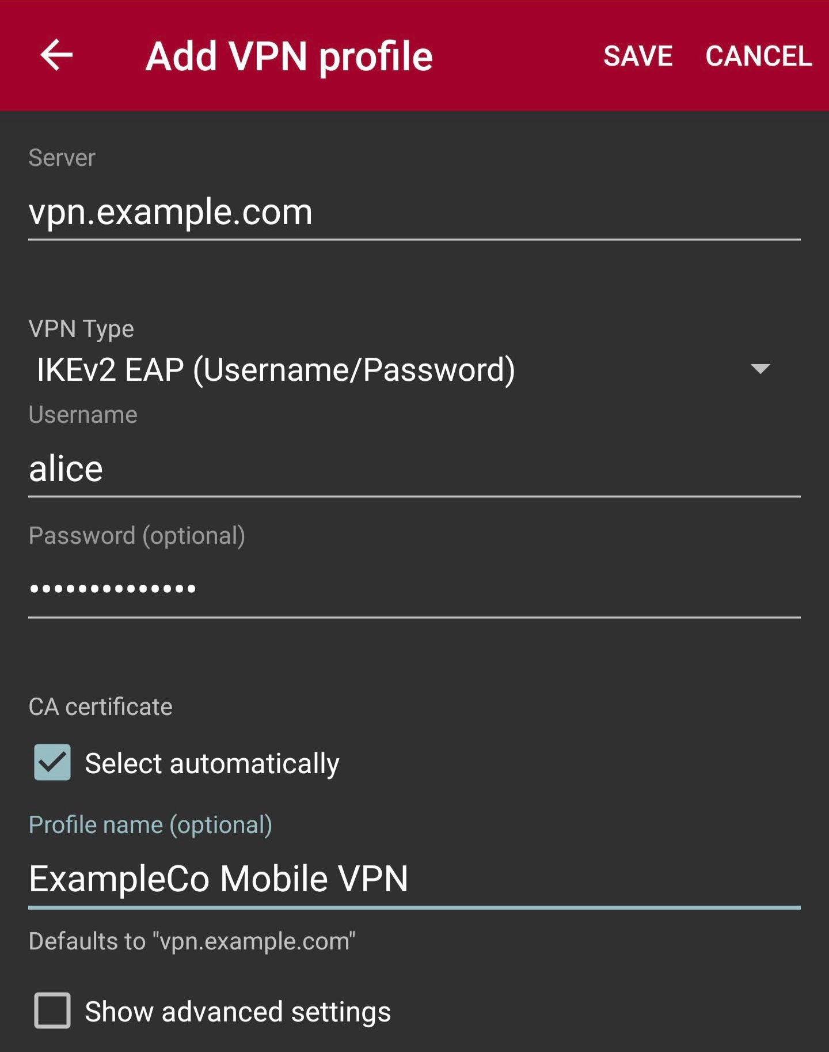Tap the back arrow icon
The width and height of the screenshot is (829, 1052).
pyautogui.click(x=56, y=55)
